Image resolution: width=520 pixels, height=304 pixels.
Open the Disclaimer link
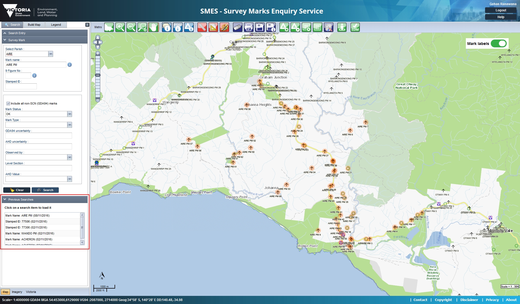point(469,300)
